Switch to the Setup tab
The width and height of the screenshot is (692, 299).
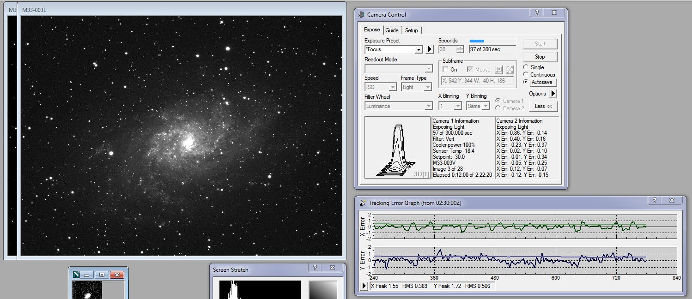[411, 30]
